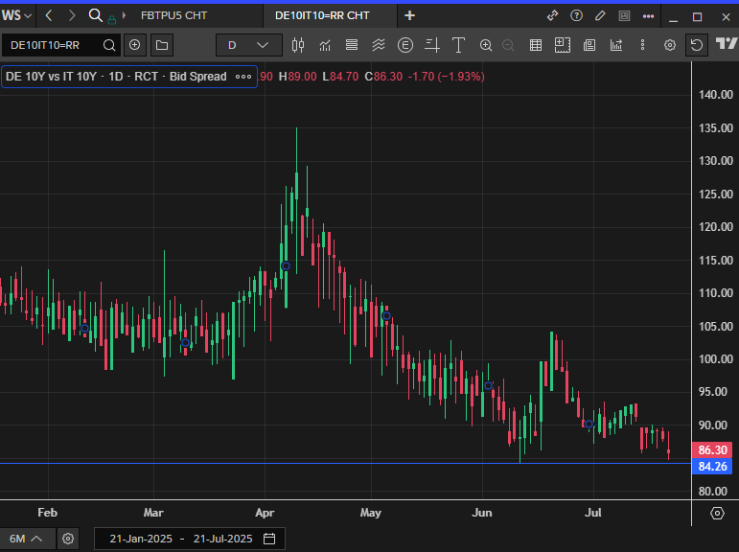Open the 6M range selector
The width and height of the screenshot is (739, 552).
26,539
